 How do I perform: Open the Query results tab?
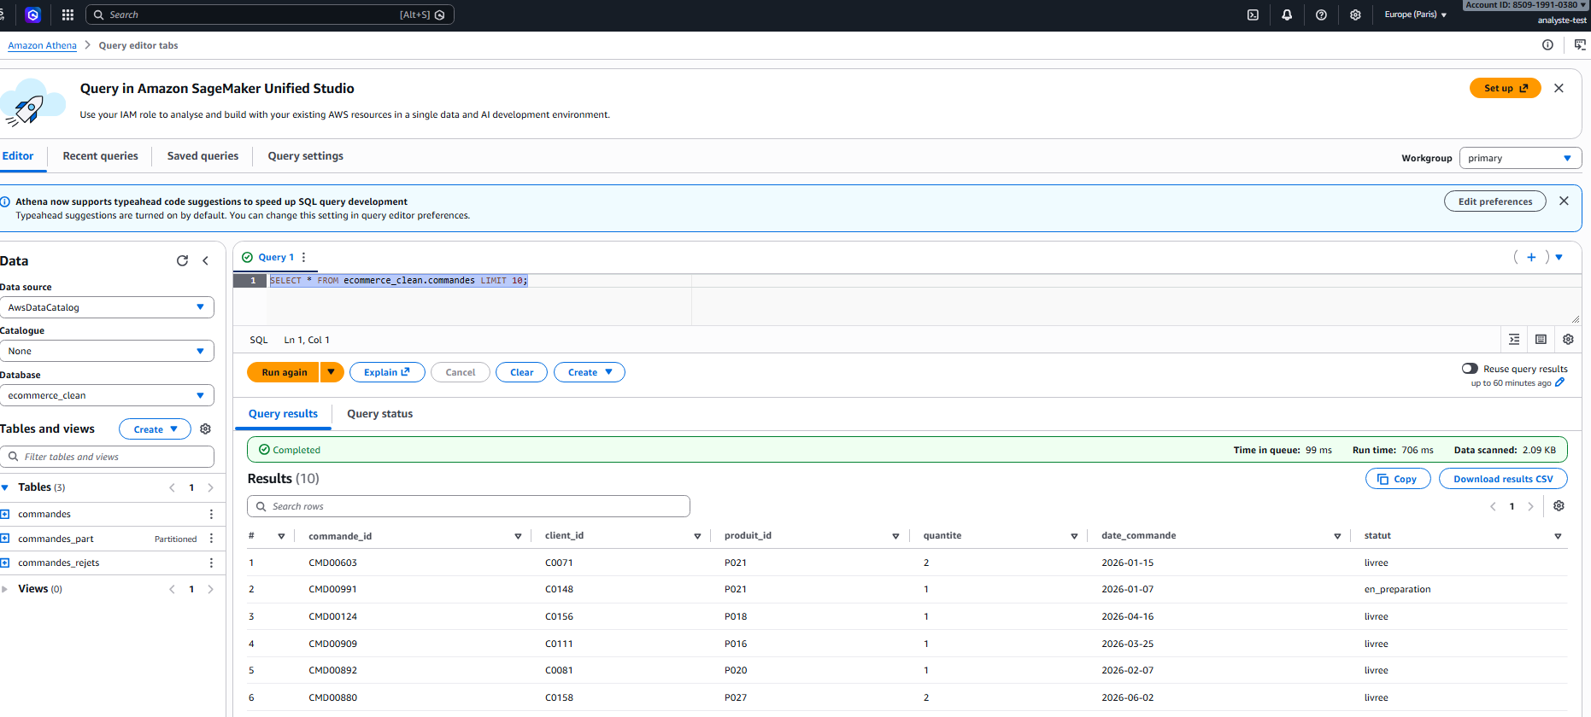point(283,414)
